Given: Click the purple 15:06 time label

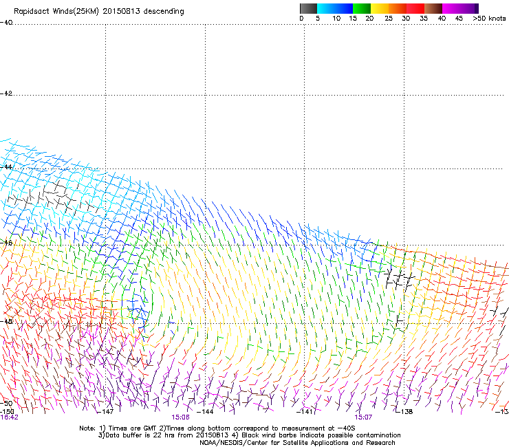Looking at the screenshot, I should pos(180,417).
